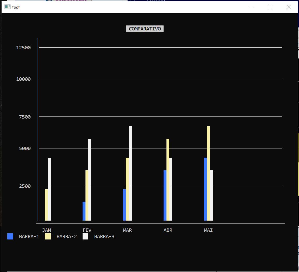Click the MAI month label
This screenshot has width=299, height=272.
[208, 230]
